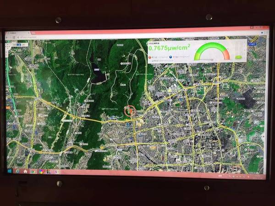Open the Chrome icon in the taskbar
Screen dimensions: 275x206
coord(33,172)
